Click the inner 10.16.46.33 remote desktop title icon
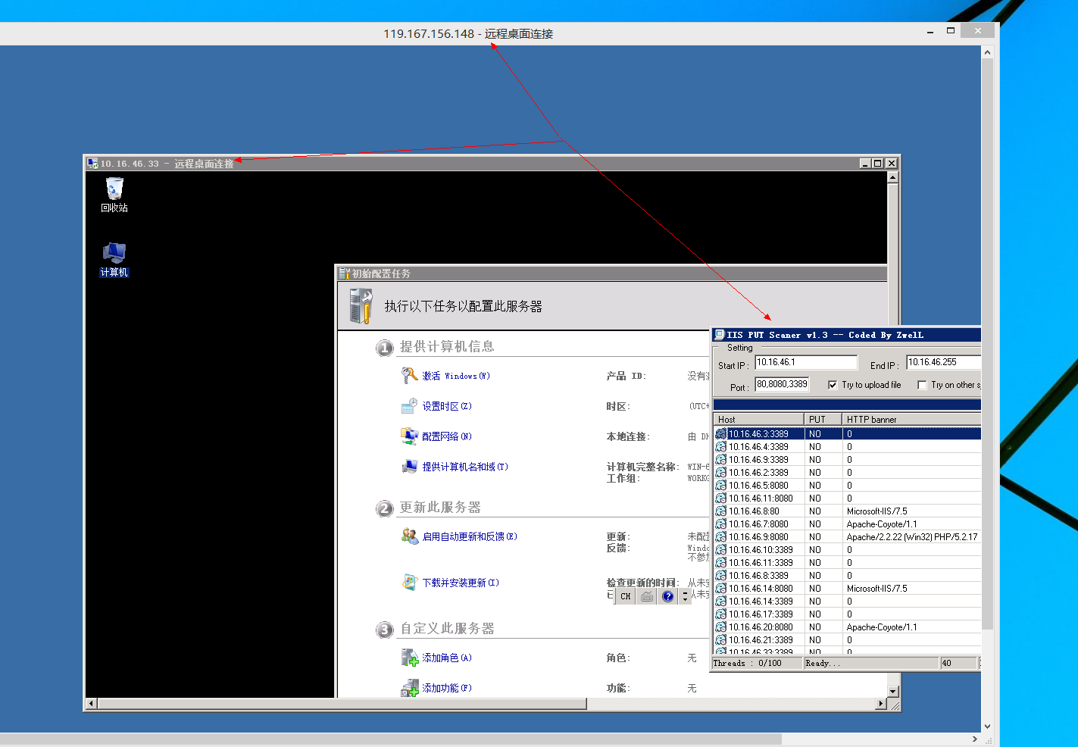1078x747 pixels. [x=92, y=163]
